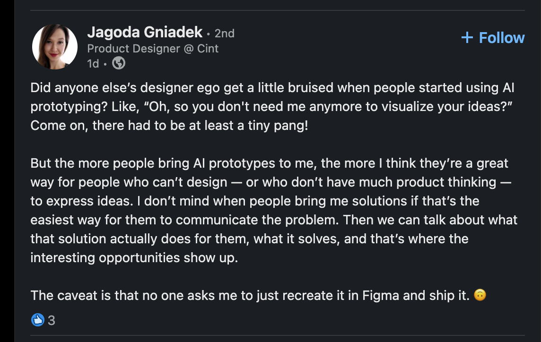This screenshot has height=342, width=541.
Task: Click the line starting 'easiest way for them'
Action: (x=274, y=220)
